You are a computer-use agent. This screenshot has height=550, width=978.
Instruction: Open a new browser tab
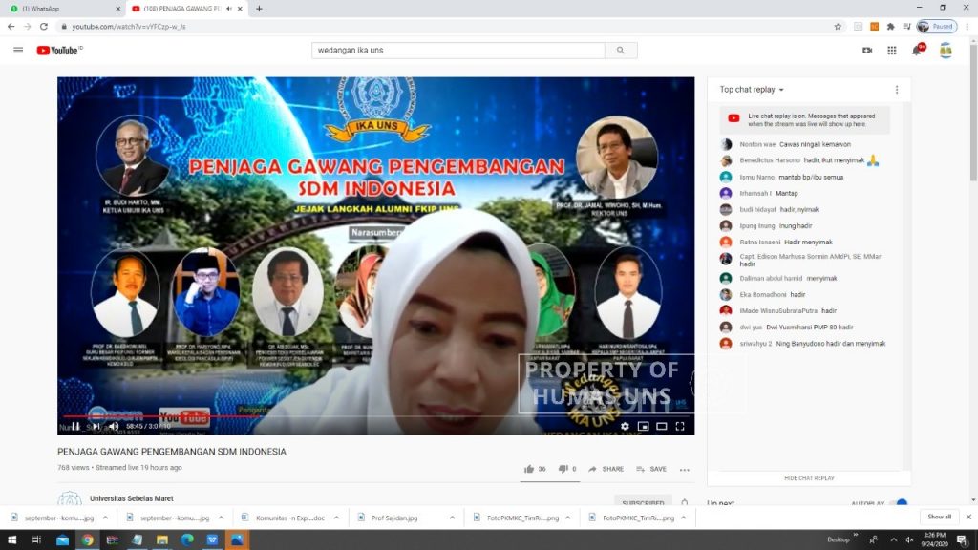[x=259, y=9]
